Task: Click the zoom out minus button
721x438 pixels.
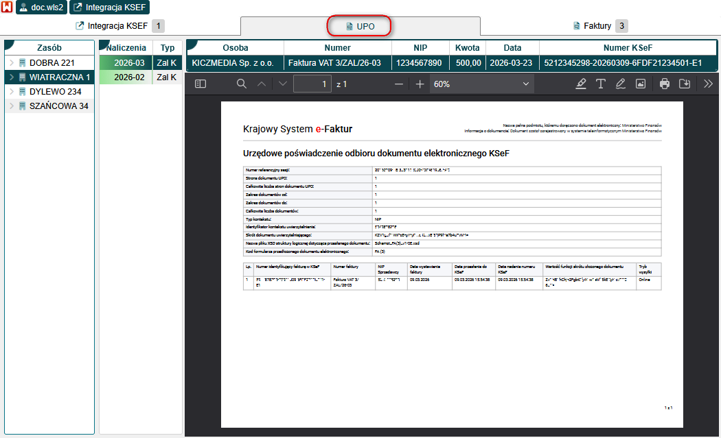Action: (x=399, y=84)
